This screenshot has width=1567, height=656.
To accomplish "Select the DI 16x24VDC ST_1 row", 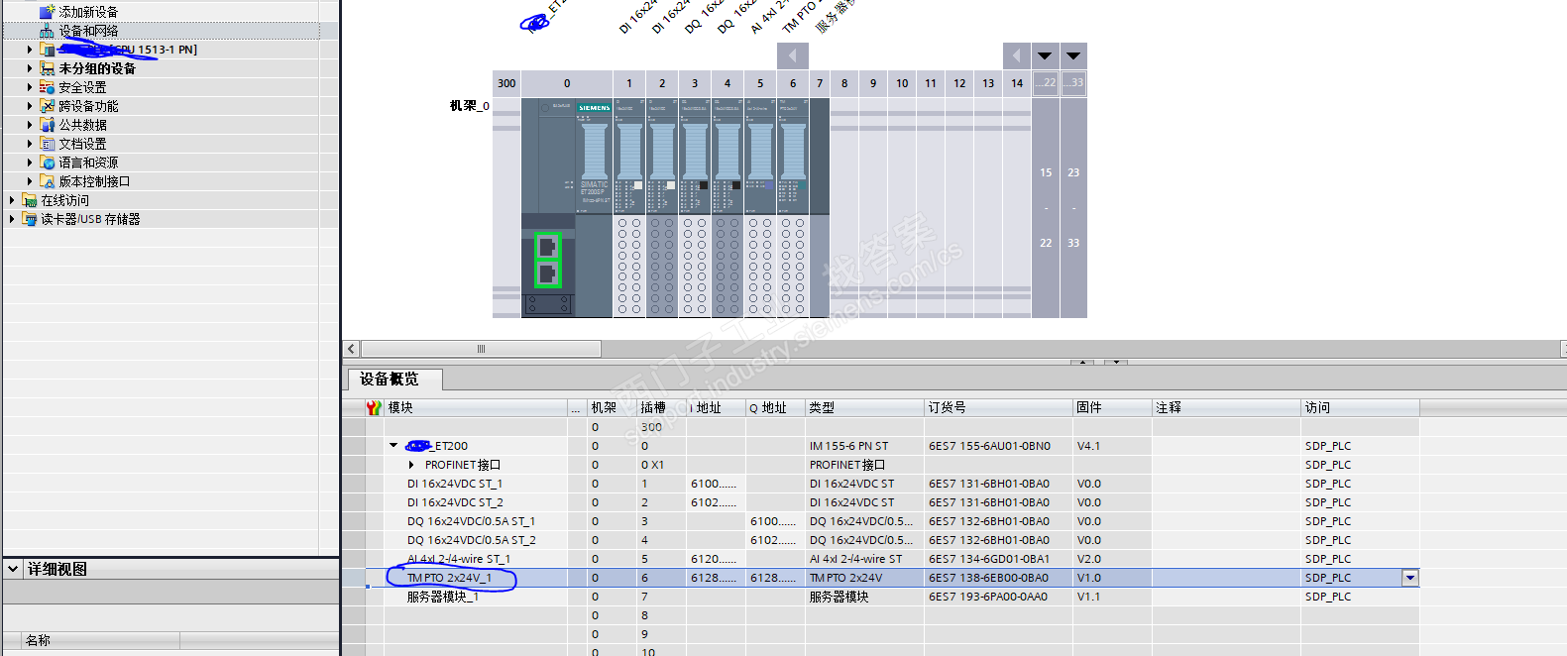I will coord(881,484).
